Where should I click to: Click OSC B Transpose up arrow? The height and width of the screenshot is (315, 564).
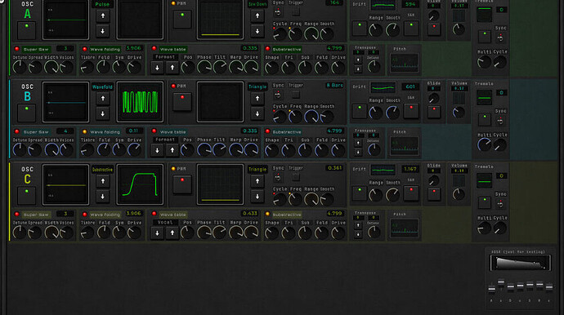pos(358,143)
